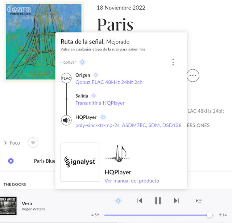Click the Paris Blue track title
This screenshot has width=232, height=223.
[45, 161]
